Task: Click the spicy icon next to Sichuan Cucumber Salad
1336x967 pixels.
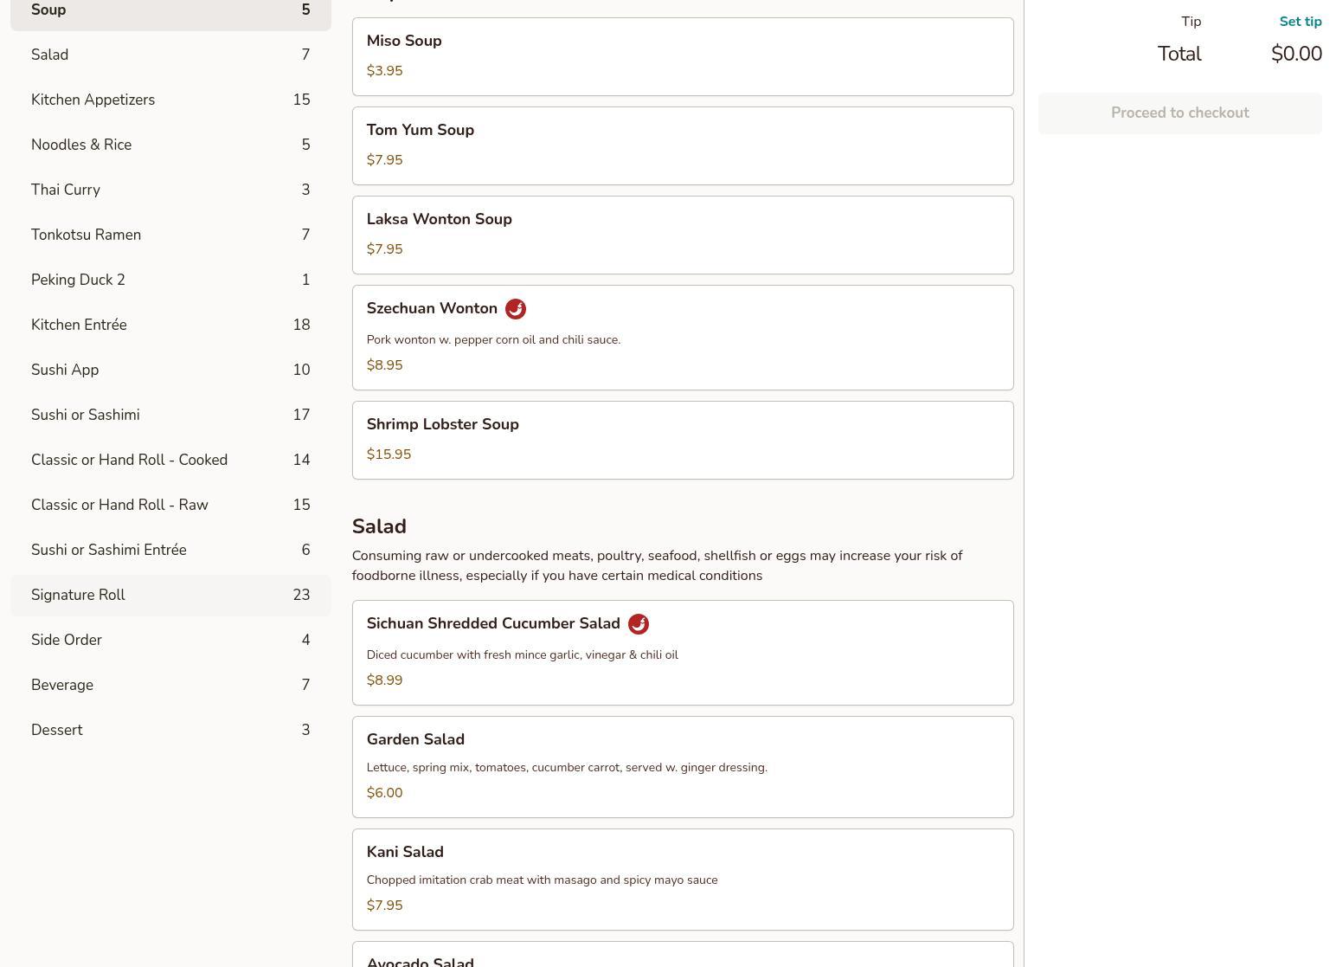Action: point(638,624)
